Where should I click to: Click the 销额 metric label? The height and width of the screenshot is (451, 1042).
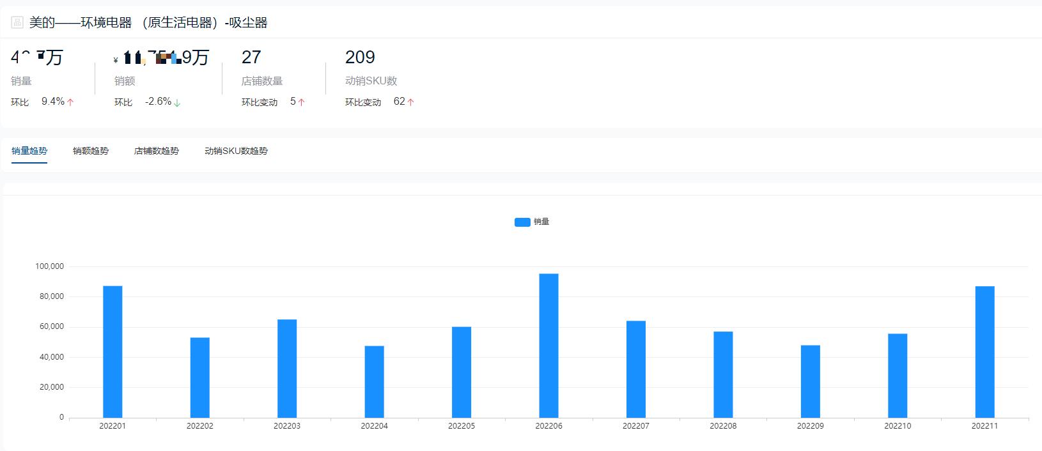coord(125,81)
